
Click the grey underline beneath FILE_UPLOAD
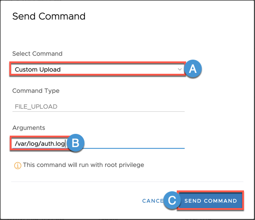(x=99, y=111)
